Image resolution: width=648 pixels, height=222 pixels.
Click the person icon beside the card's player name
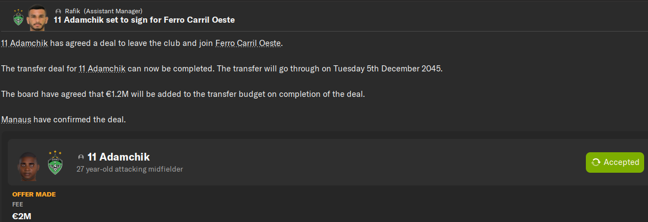81,157
